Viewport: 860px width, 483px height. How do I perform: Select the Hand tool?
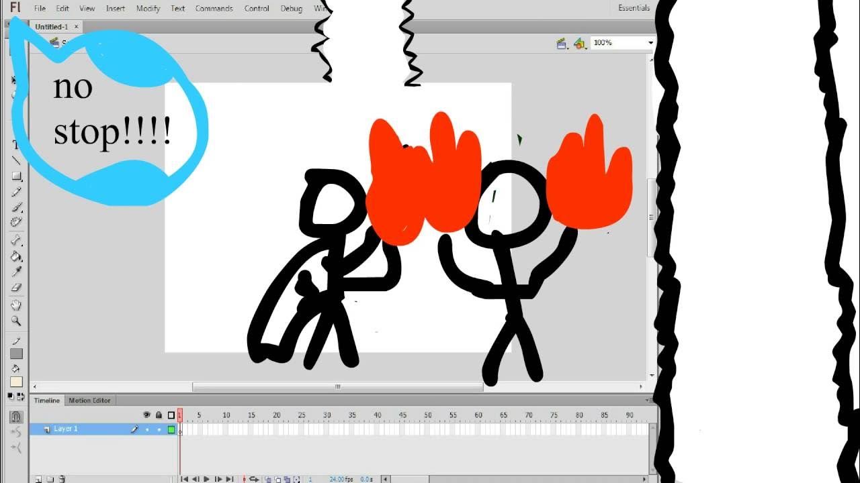pos(16,305)
